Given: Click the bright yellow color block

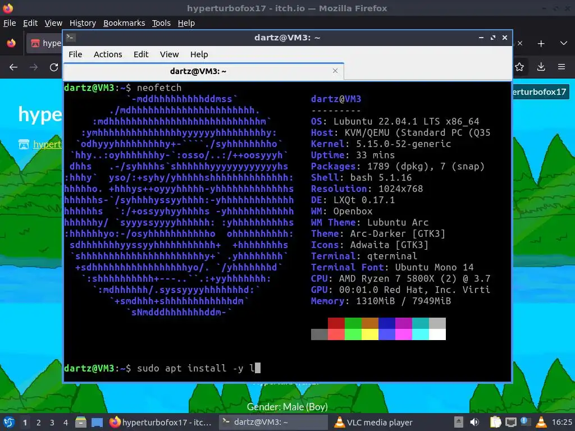Looking at the screenshot, I should (370, 334).
